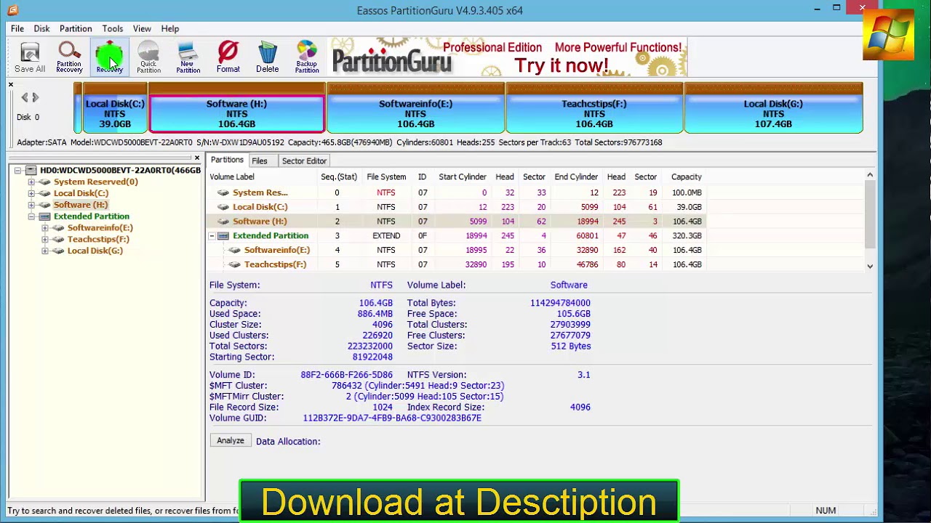The height and width of the screenshot is (523, 931).
Task: Select Local Disk(G:) in tree
Action: pyautogui.click(x=95, y=251)
